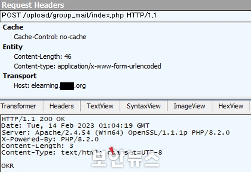Click the X-Powered-By: PHP/8.2.0 line
Viewport: 251px width, 172px height.
coord(50,139)
